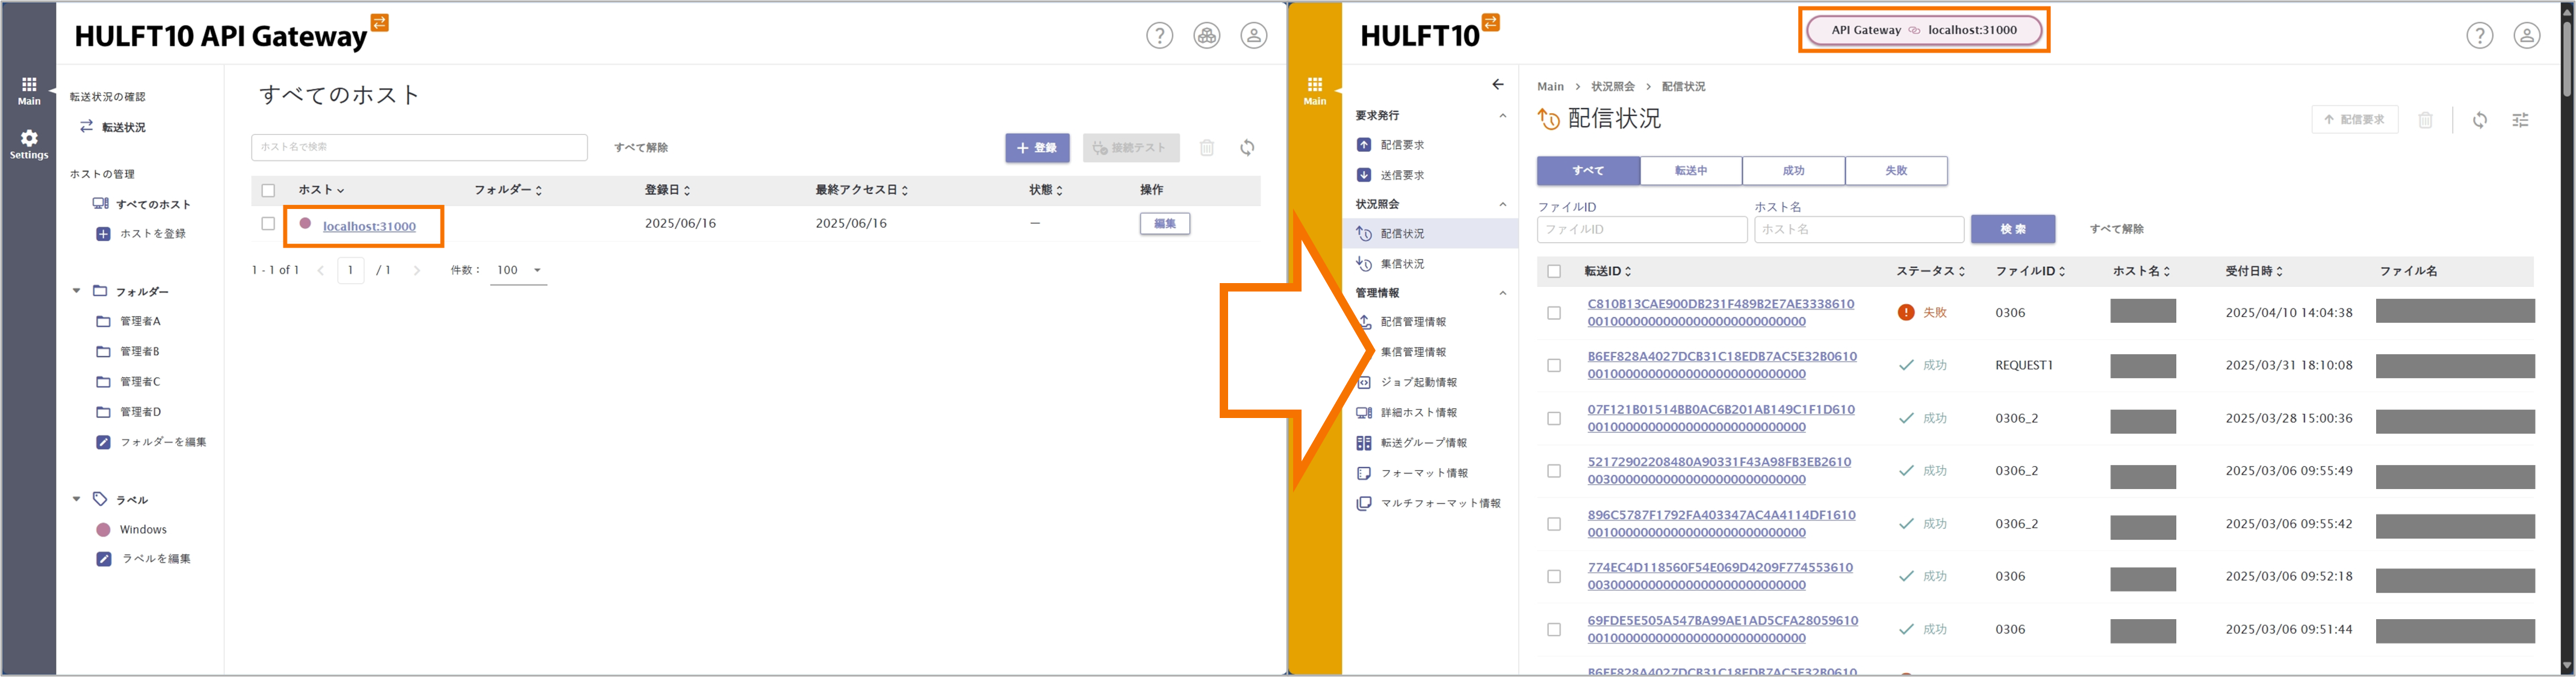Open ホストを登録 plus icon in sidebar
This screenshot has height=677, width=2576.
click(103, 234)
